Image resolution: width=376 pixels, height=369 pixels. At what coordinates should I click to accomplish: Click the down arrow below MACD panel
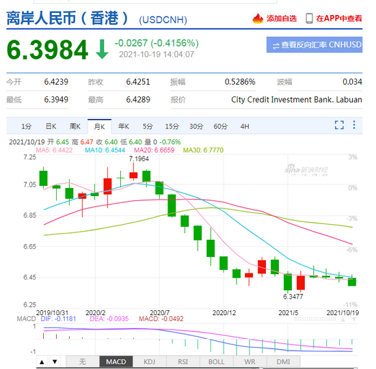click(55, 361)
